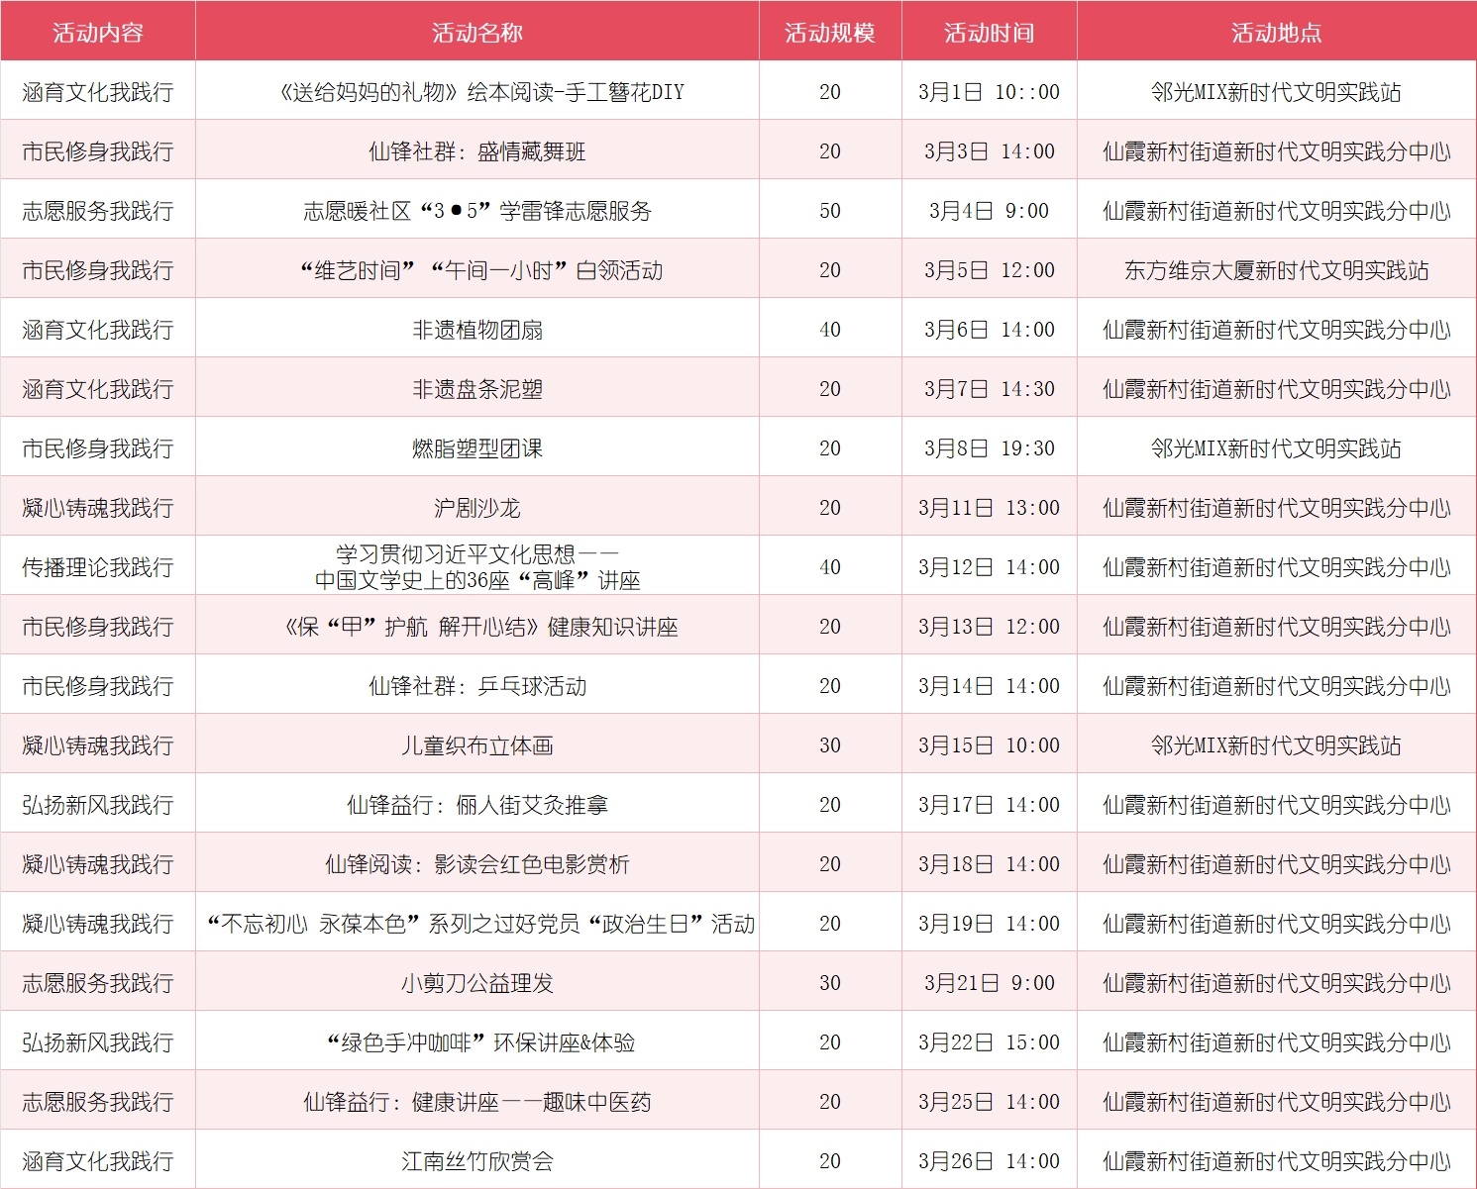
Task: Select the 邻光MIX新时代文明实践站 location for 儿童织布立体画
Action: pos(1276,743)
